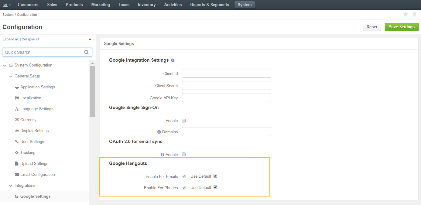Open Display Settings in the tree
Screen dimensions: 421x205
coord(34,131)
